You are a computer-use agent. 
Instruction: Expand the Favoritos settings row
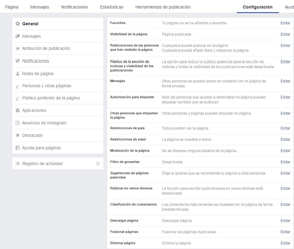(285, 23)
